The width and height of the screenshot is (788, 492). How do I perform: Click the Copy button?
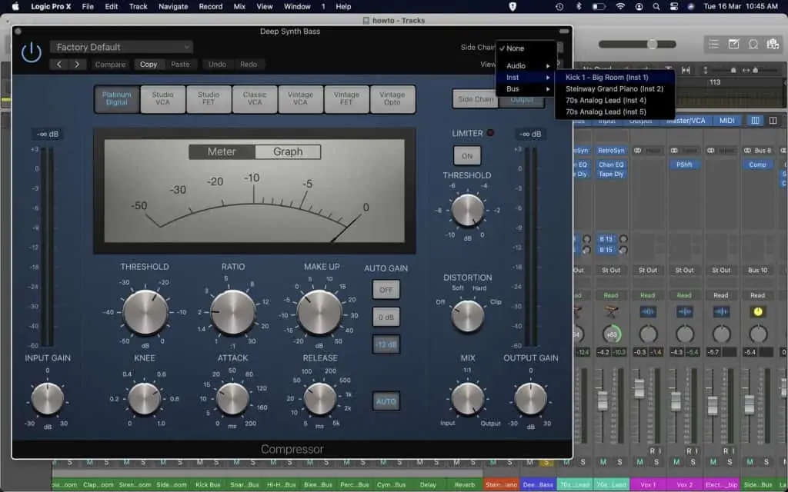click(x=149, y=65)
